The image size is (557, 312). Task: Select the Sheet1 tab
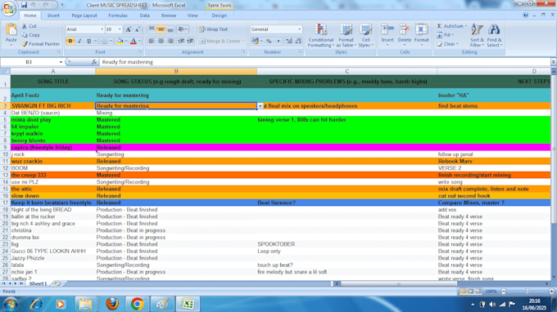pos(38,283)
